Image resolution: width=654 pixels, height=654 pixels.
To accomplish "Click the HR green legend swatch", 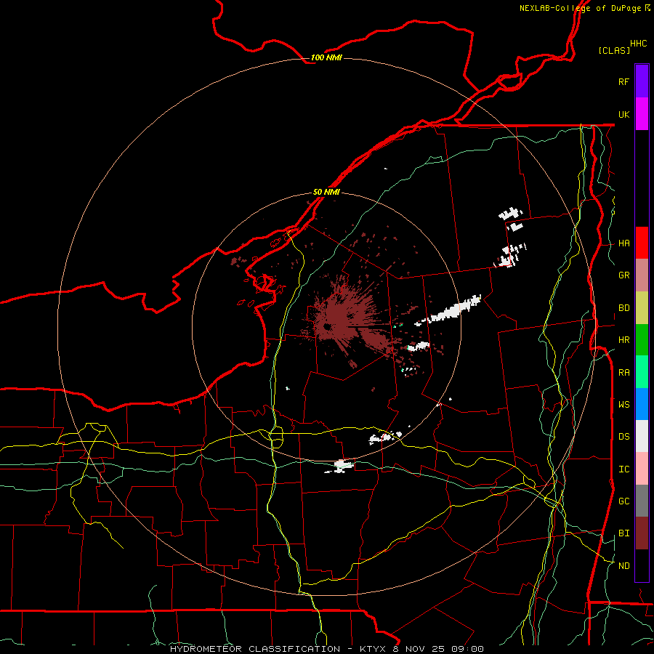I will [x=642, y=340].
